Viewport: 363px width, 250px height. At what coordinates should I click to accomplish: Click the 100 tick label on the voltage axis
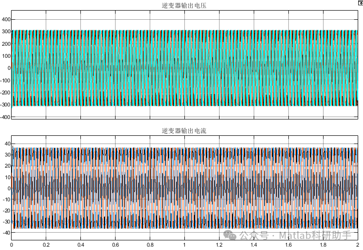[6, 56]
